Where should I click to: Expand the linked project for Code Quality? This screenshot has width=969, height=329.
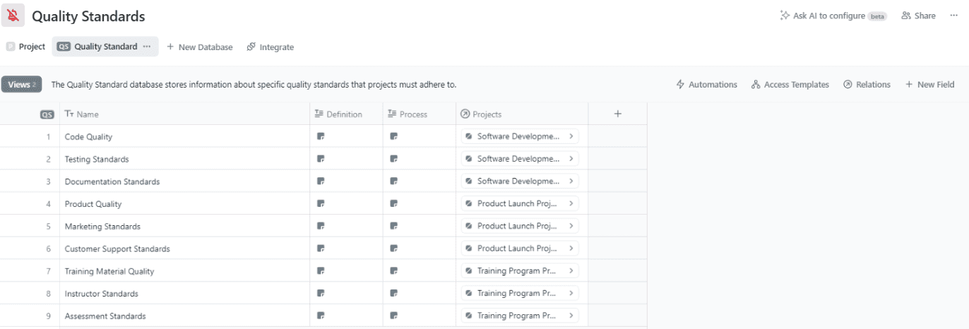click(571, 136)
